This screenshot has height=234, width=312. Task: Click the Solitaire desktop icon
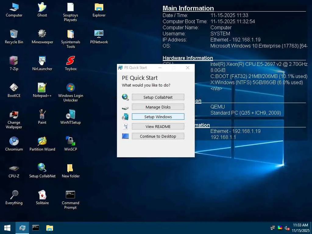pyautogui.click(x=42, y=198)
